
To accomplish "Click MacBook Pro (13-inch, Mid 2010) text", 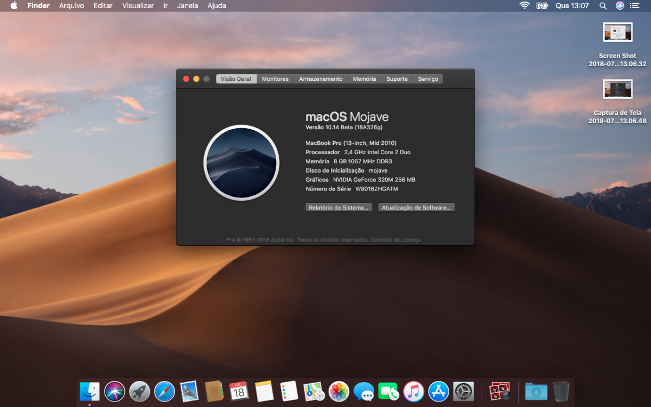I will pyautogui.click(x=351, y=143).
